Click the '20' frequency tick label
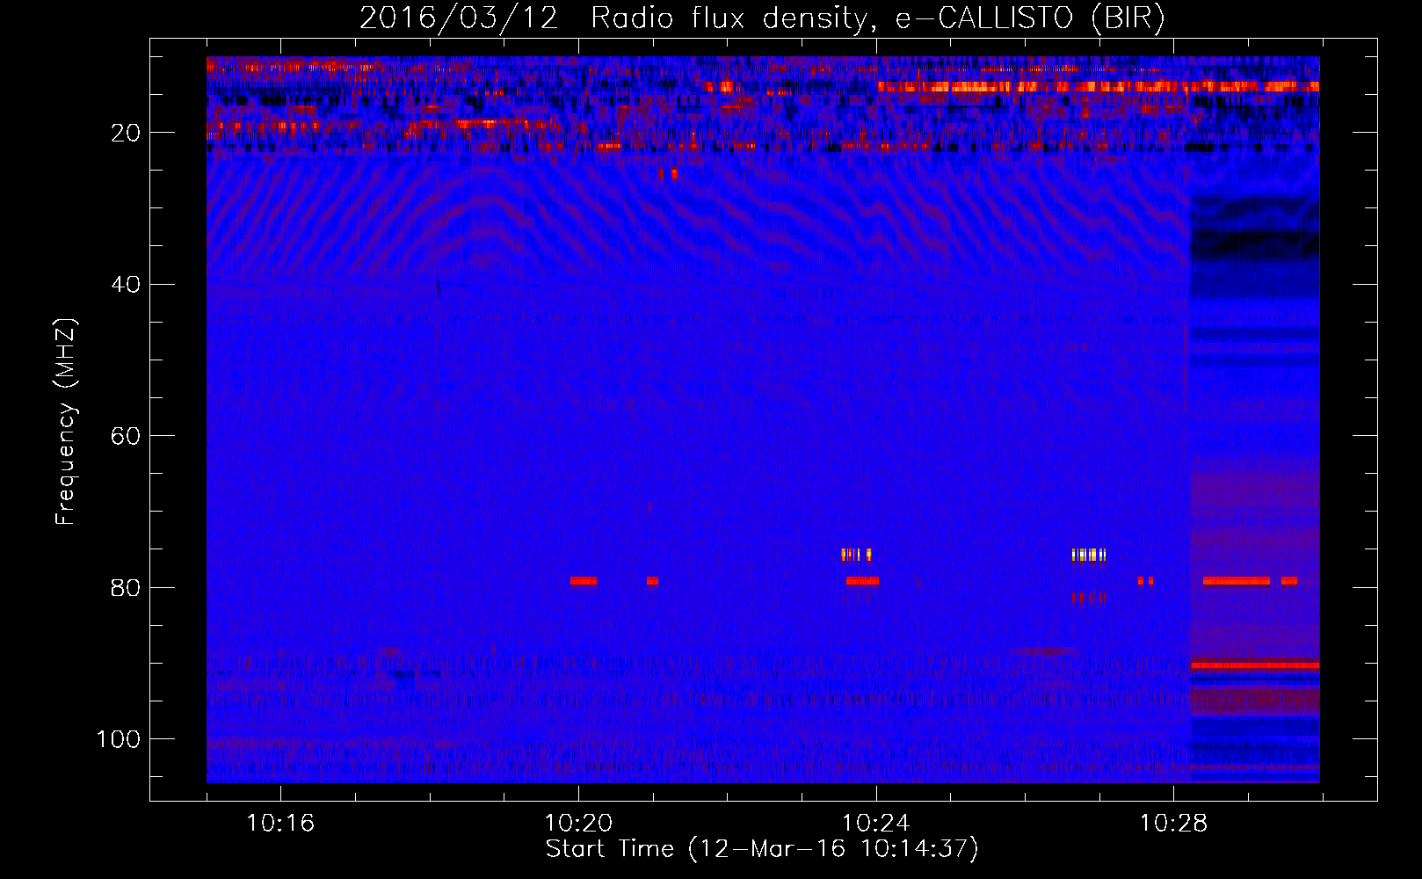Screen dimensions: 1422x879 126,133
